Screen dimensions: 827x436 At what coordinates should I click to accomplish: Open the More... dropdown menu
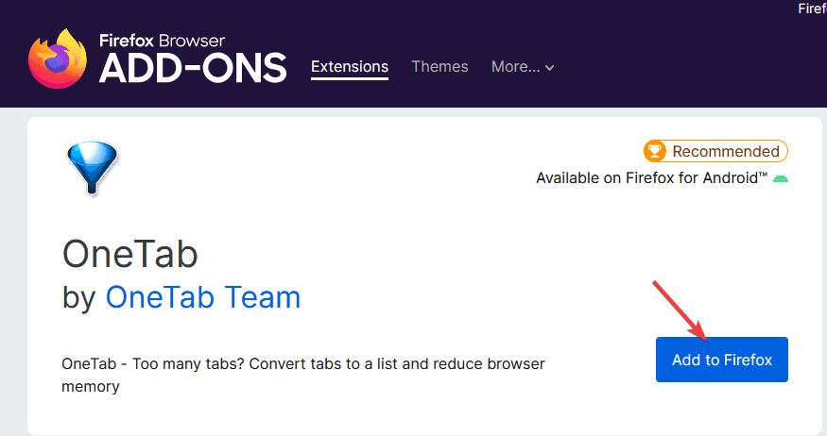point(522,67)
